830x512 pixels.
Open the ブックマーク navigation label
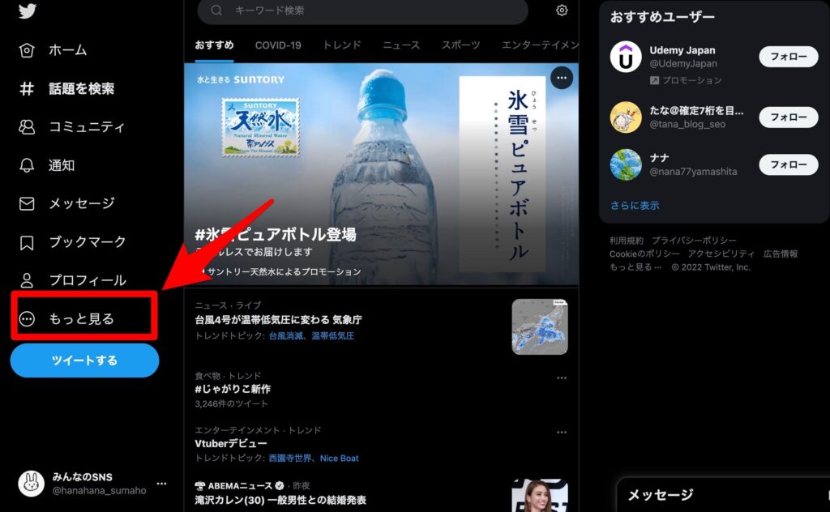coord(88,242)
